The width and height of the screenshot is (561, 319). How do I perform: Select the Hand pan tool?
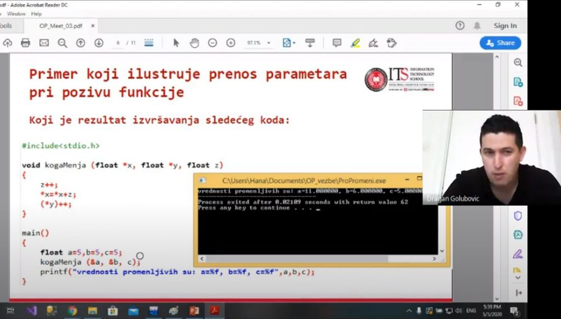[194, 43]
